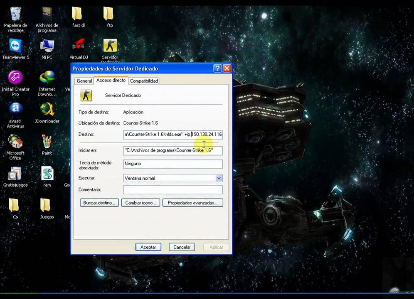Click inside the Destino field
Viewport: 414px width, 299px height.
click(173, 134)
